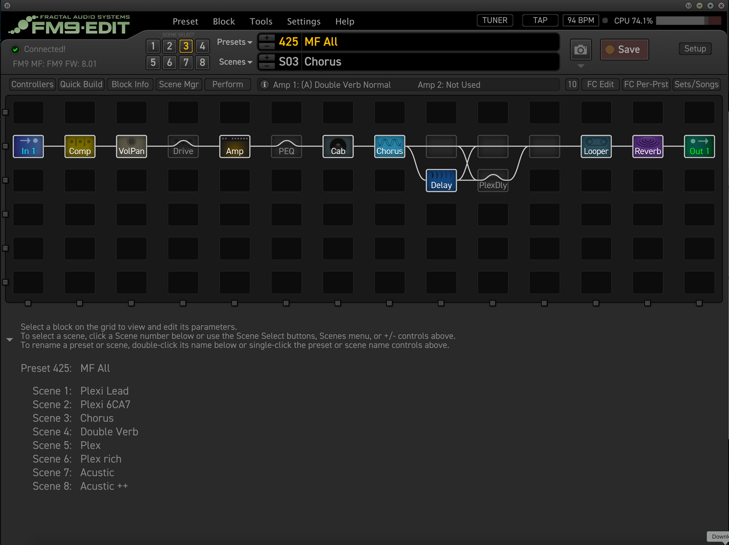Click the scene decrement minus button
Image resolution: width=729 pixels, height=545 pixels.
[x=267, y=65]
